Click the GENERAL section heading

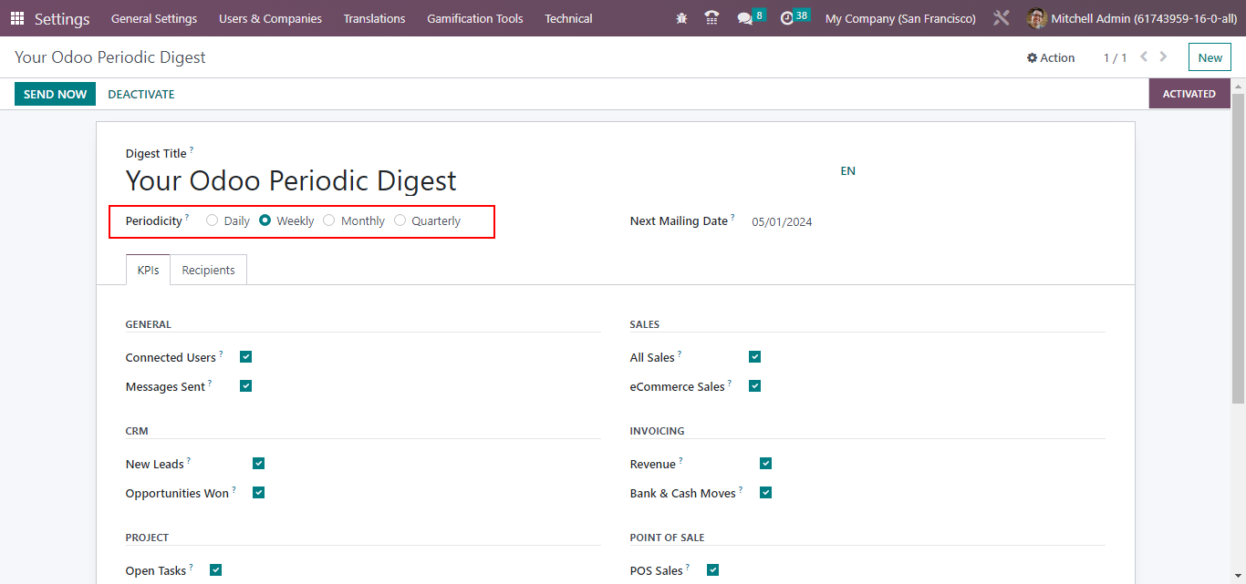tap(149, 324)
